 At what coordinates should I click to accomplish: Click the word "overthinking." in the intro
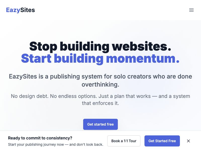coord(100,85)
